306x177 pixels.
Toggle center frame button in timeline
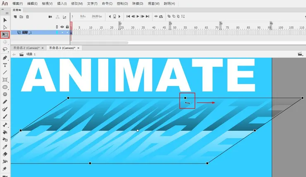156,17
